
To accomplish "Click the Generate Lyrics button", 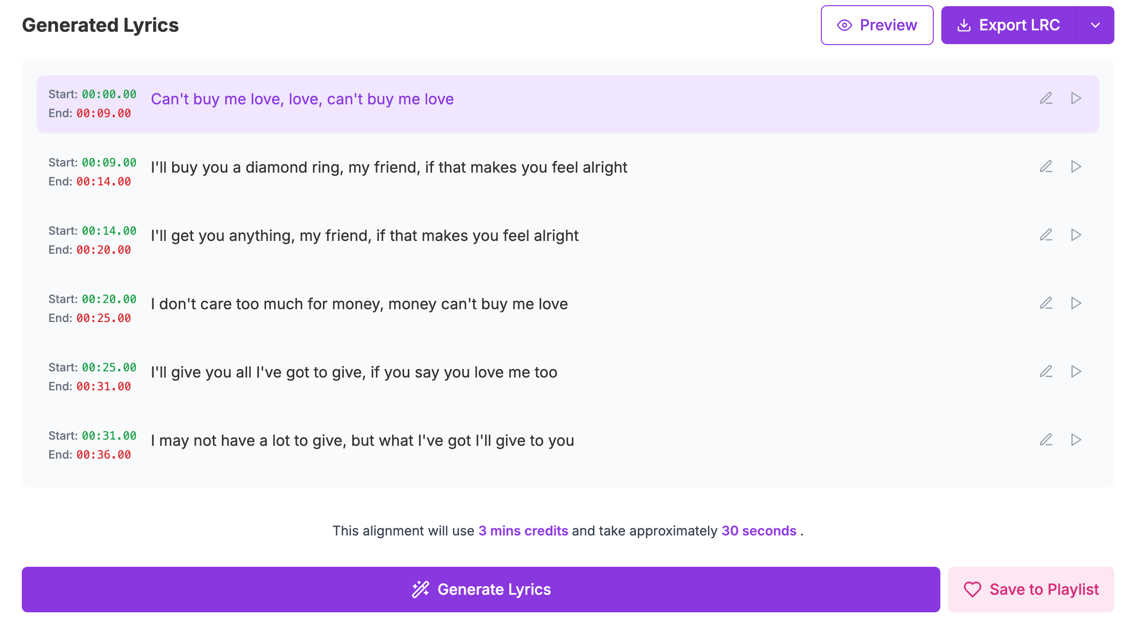I will click(x=481, y=590).
